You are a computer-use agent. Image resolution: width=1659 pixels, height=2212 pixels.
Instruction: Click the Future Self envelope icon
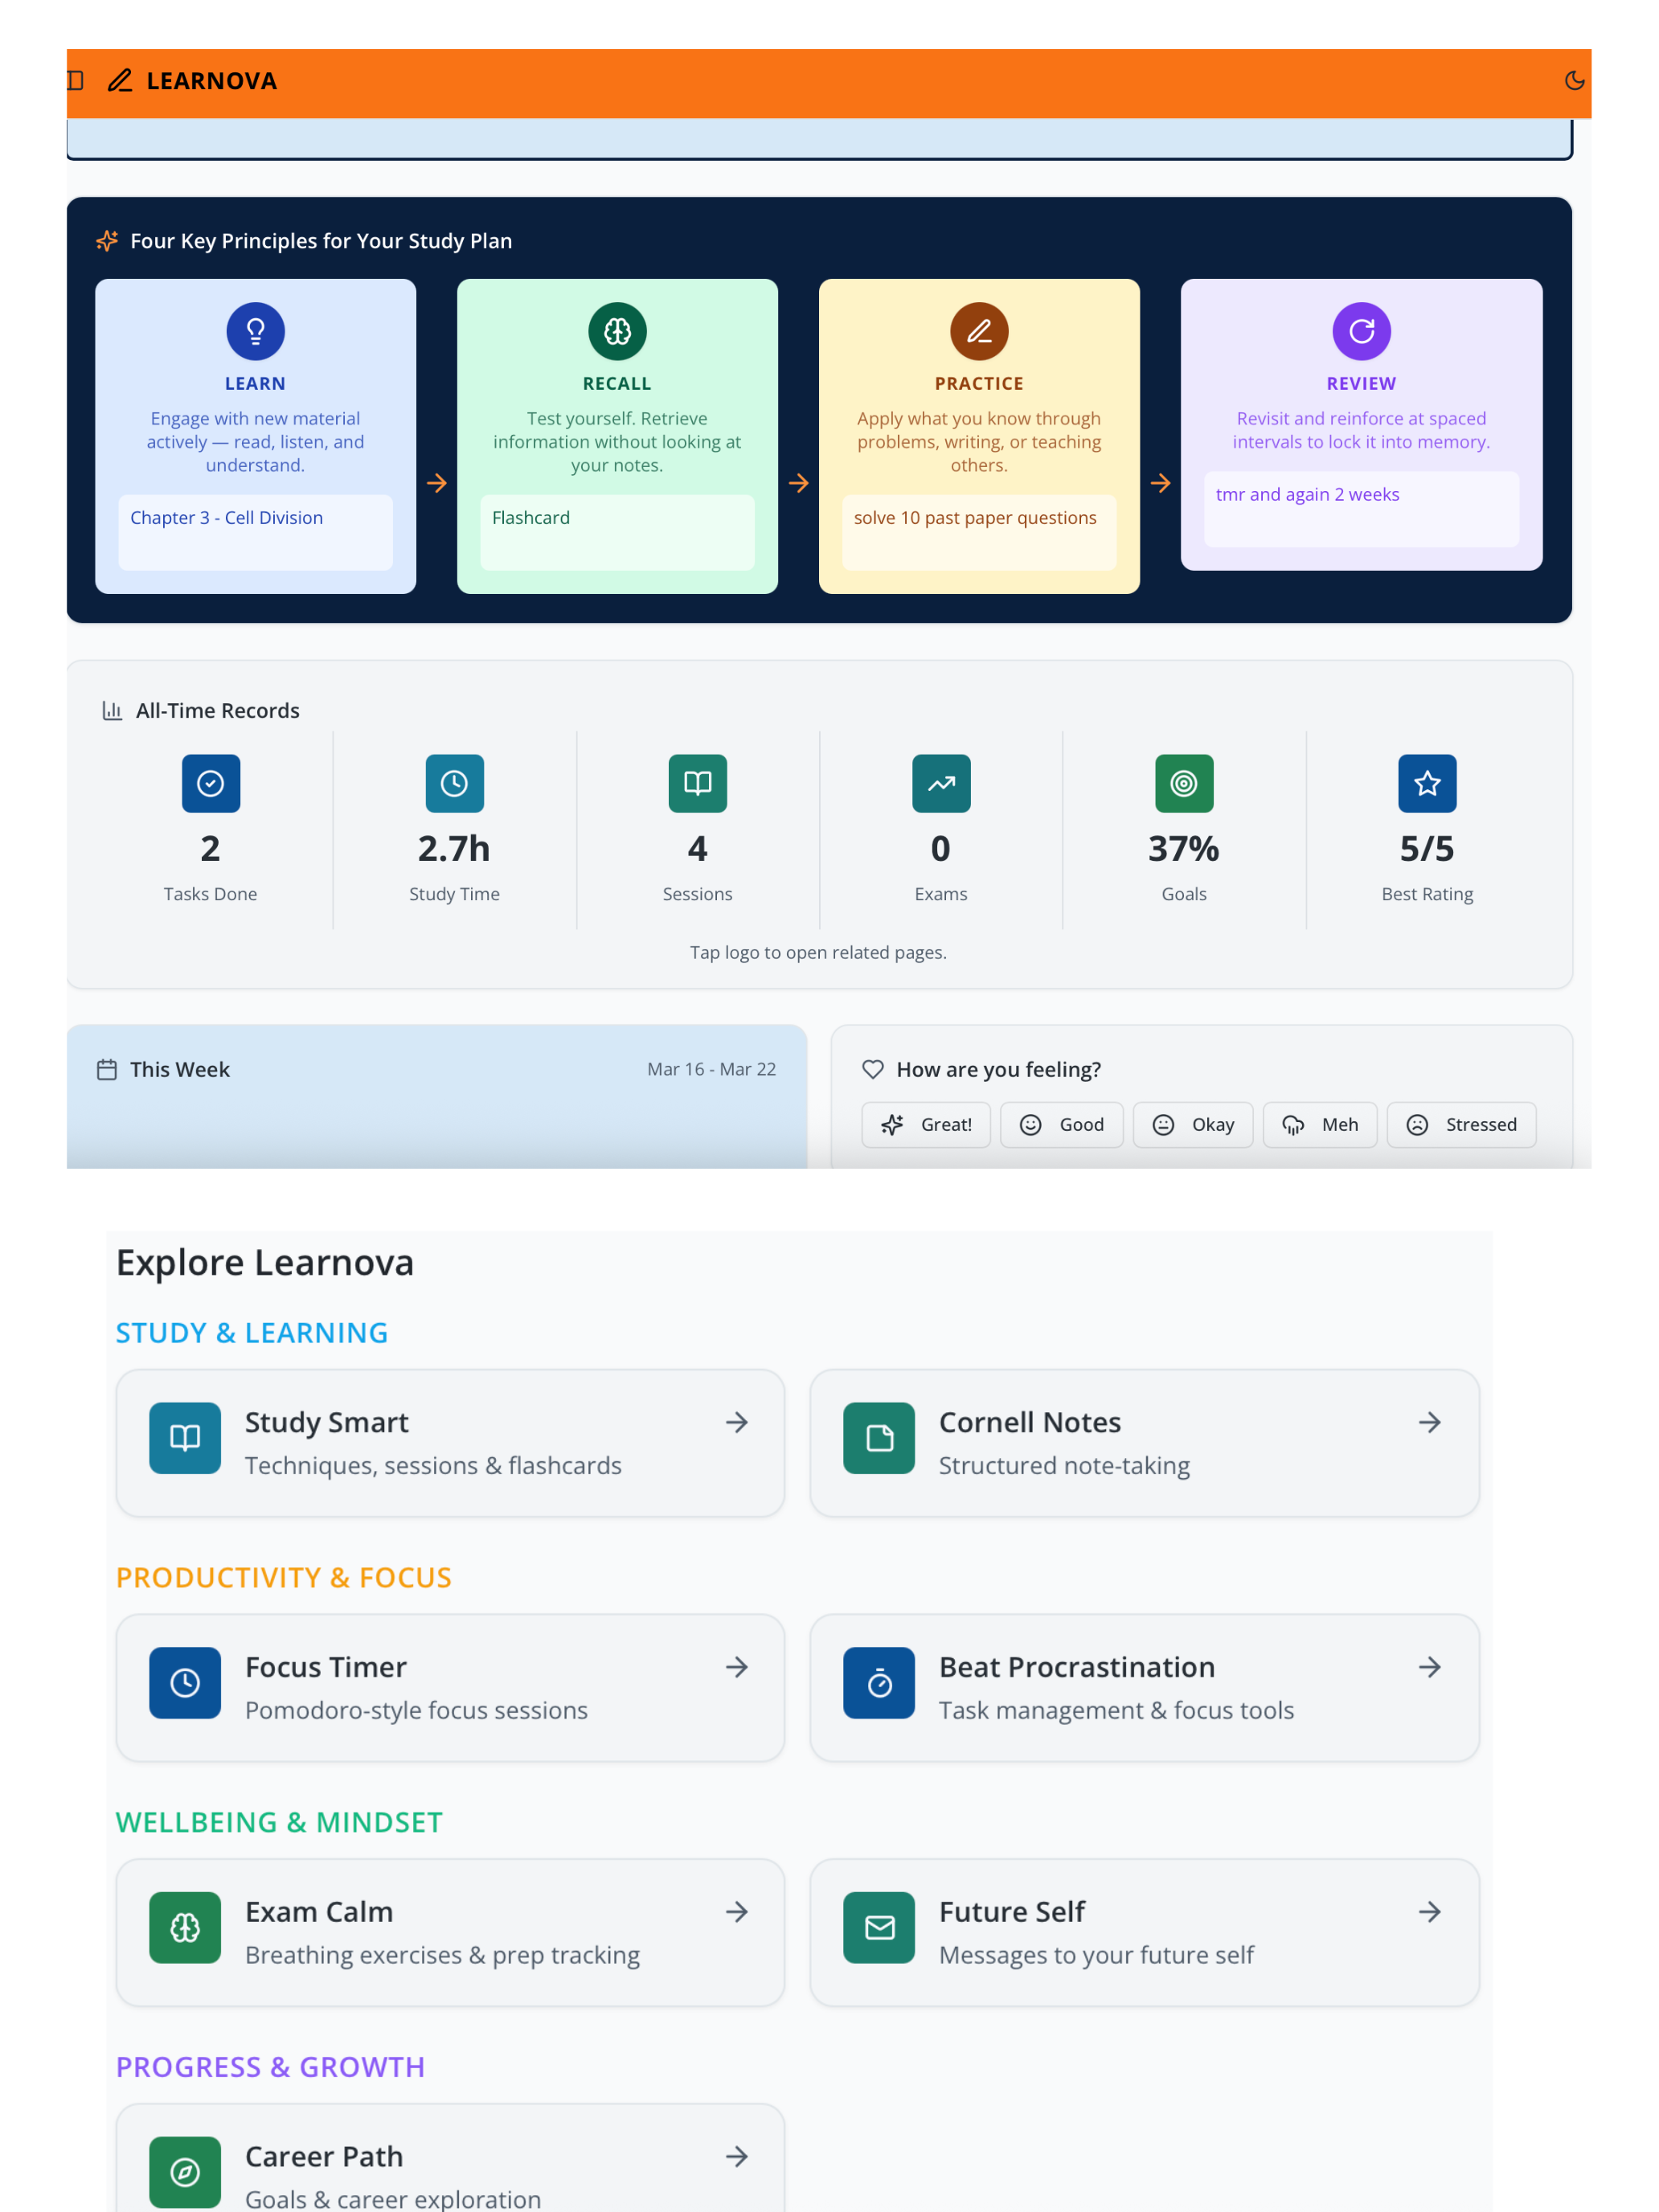point(879,1928)
